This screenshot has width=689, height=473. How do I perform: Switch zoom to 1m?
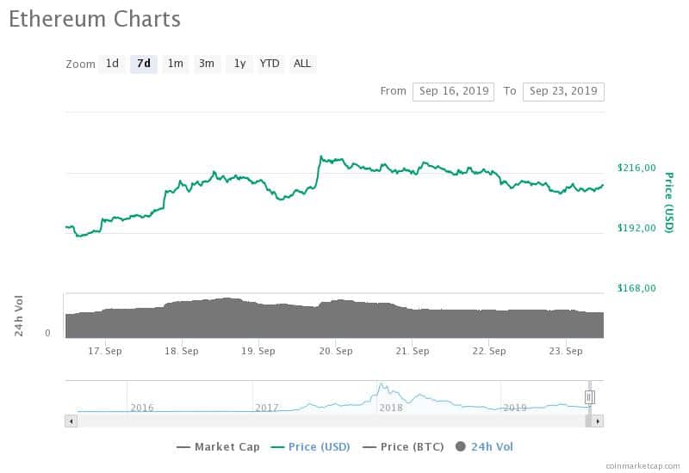176,64
